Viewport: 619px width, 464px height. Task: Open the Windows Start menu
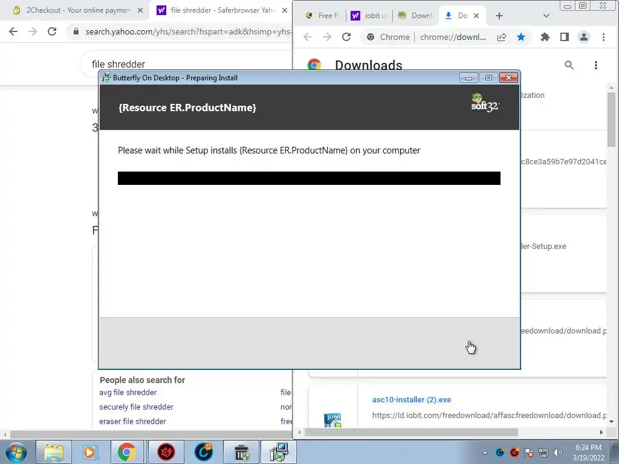coord(16,452)
